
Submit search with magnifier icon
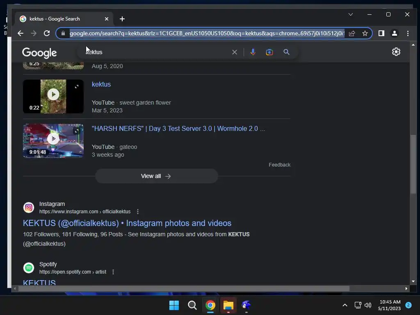point(286,52)
